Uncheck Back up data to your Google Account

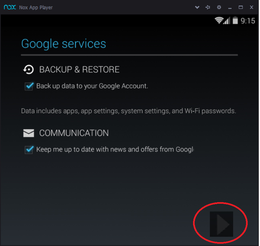click(x=29, y=86)
